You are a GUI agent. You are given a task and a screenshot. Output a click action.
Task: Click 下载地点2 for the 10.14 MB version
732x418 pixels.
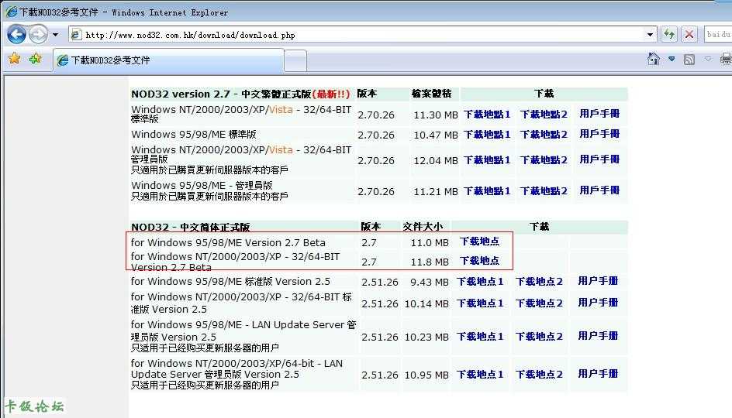[539, 303]
